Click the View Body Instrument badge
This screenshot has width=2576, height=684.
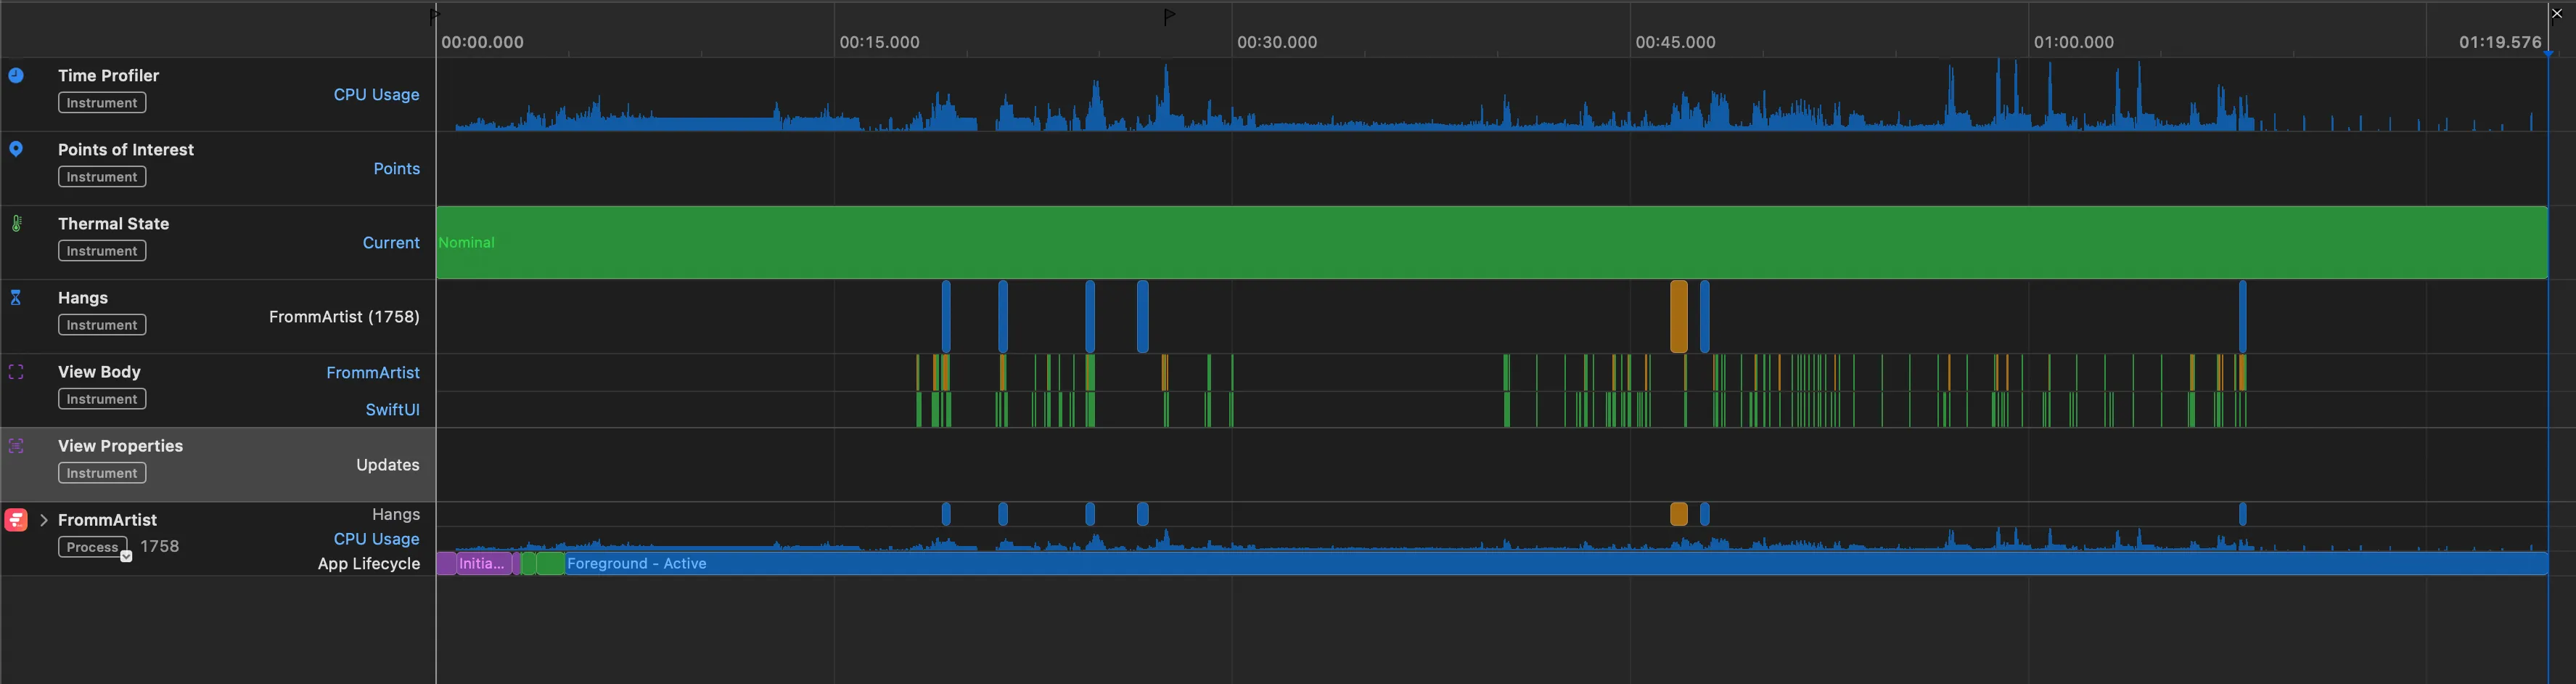click(102, 399)
